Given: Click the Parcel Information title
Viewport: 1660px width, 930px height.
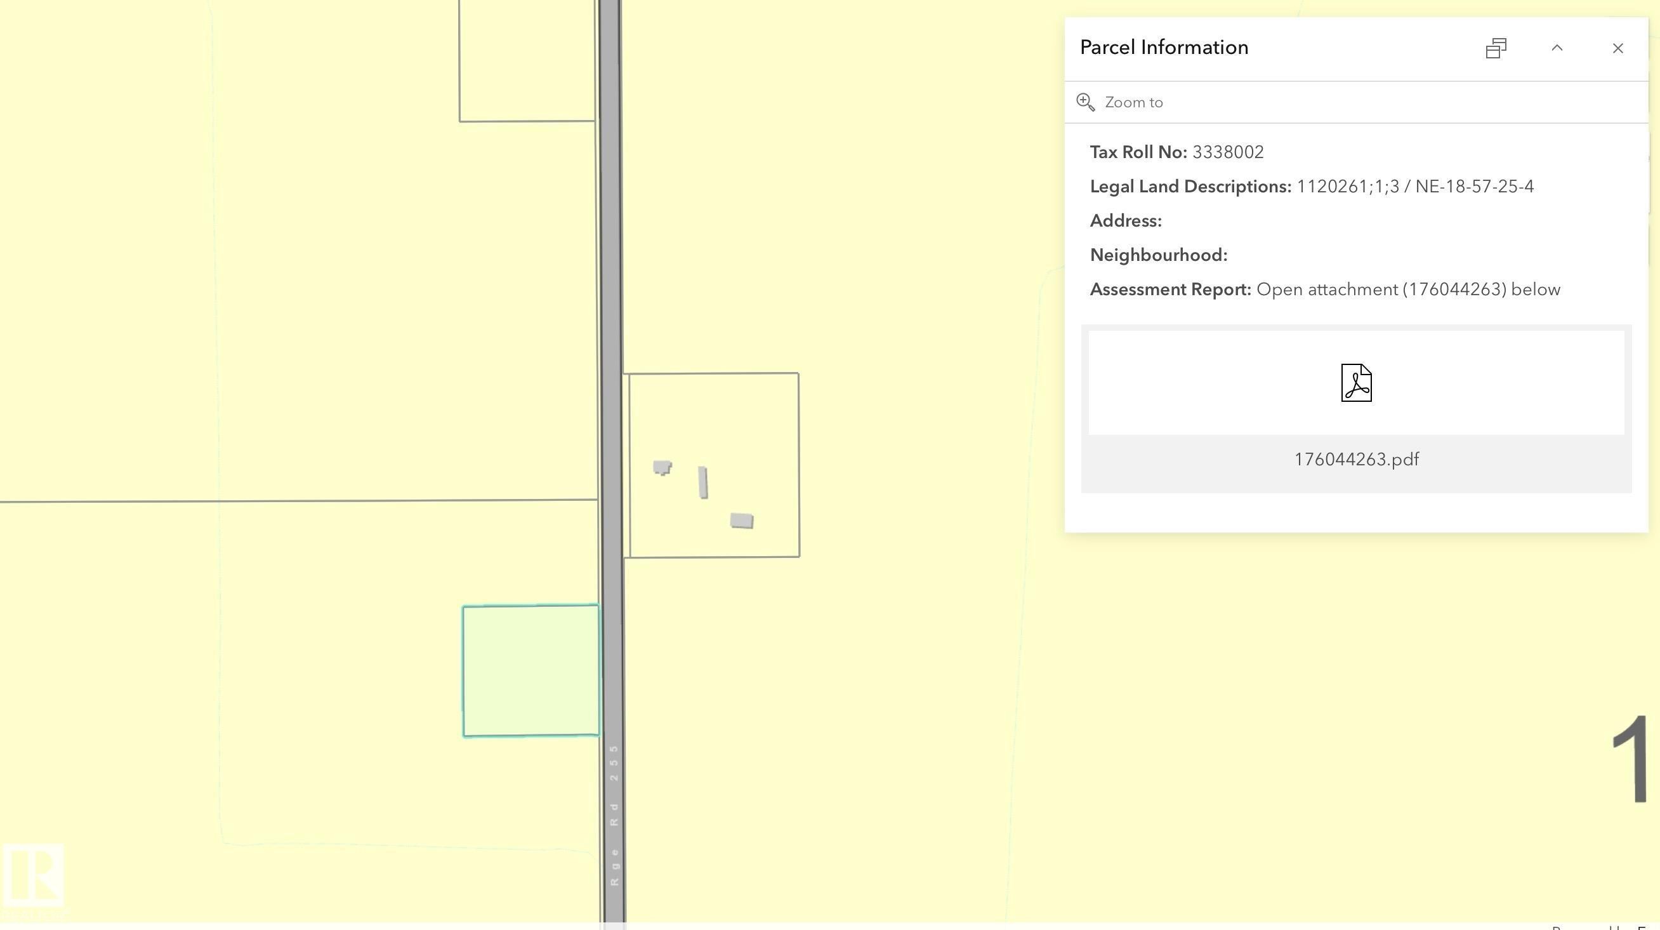Looking at the screenshot, I should point(1164,46).
